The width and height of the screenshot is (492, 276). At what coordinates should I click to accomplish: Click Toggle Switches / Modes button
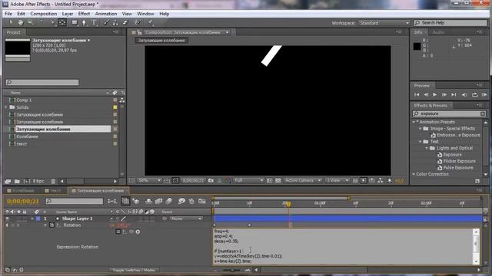(x=134, y=270)
